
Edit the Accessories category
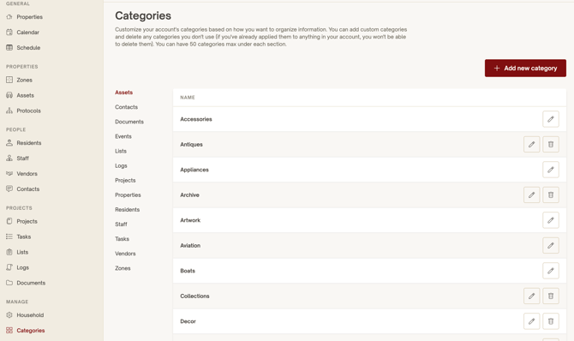tap(551, 119)
